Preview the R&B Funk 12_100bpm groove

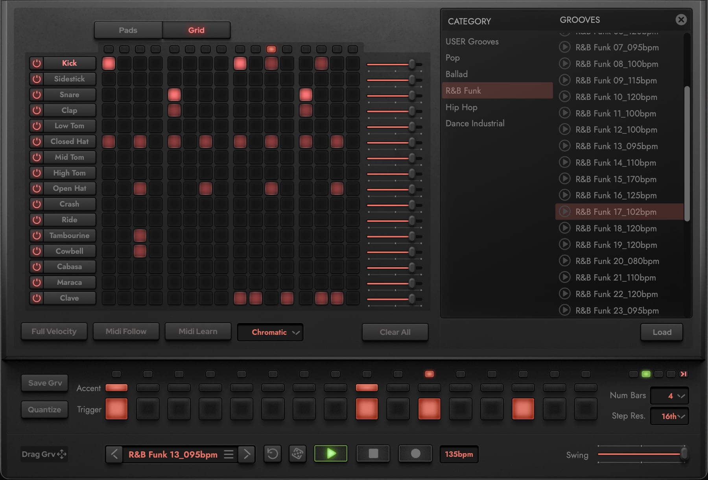[564, 129]
